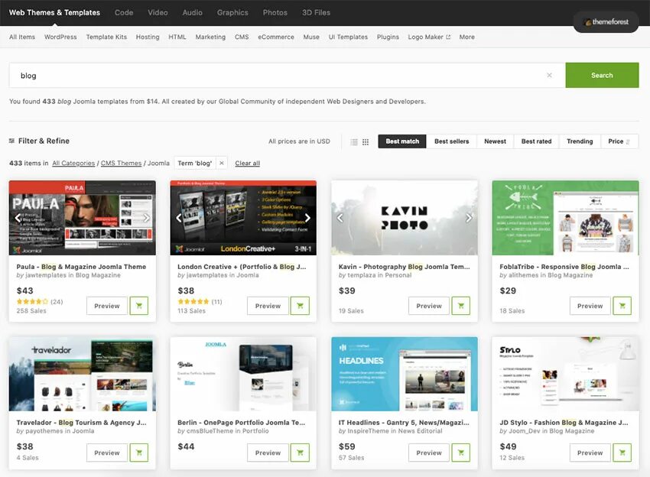Go to UI Templates category

(348, 37)
